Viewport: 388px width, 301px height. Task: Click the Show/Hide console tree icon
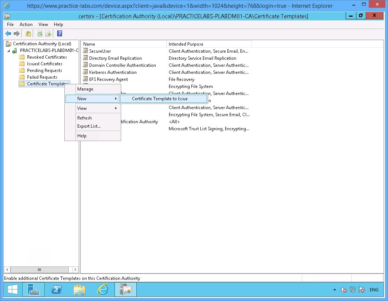click(x=28, y=33)
